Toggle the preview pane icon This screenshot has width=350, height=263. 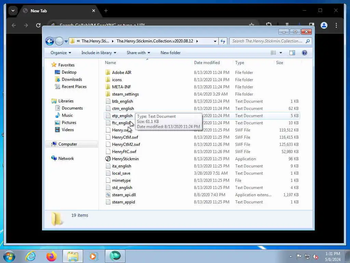point(292,53)
